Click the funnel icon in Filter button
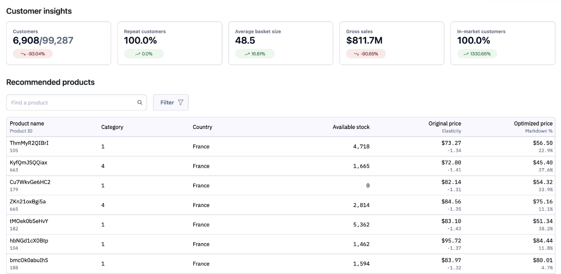Viewport: 561px width, 274px height. [x=180, y=103]
